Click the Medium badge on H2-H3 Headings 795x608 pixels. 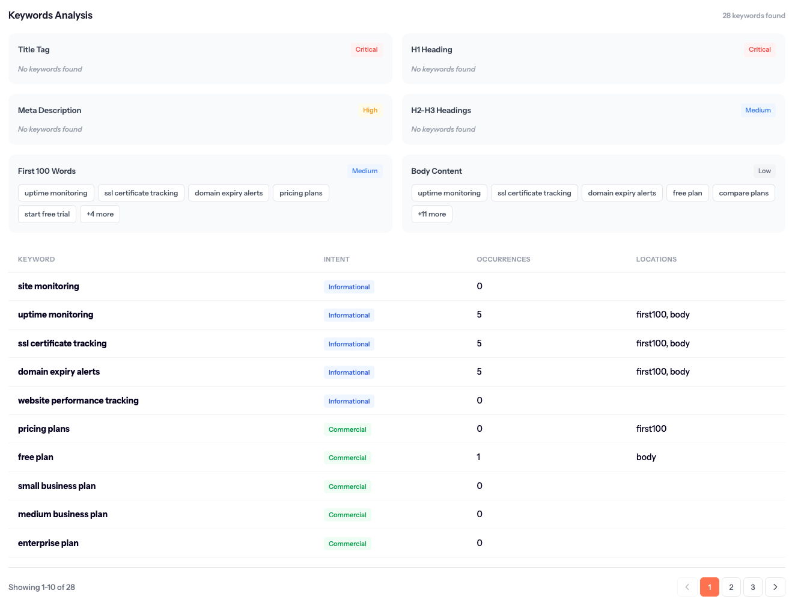coord(758,110)
